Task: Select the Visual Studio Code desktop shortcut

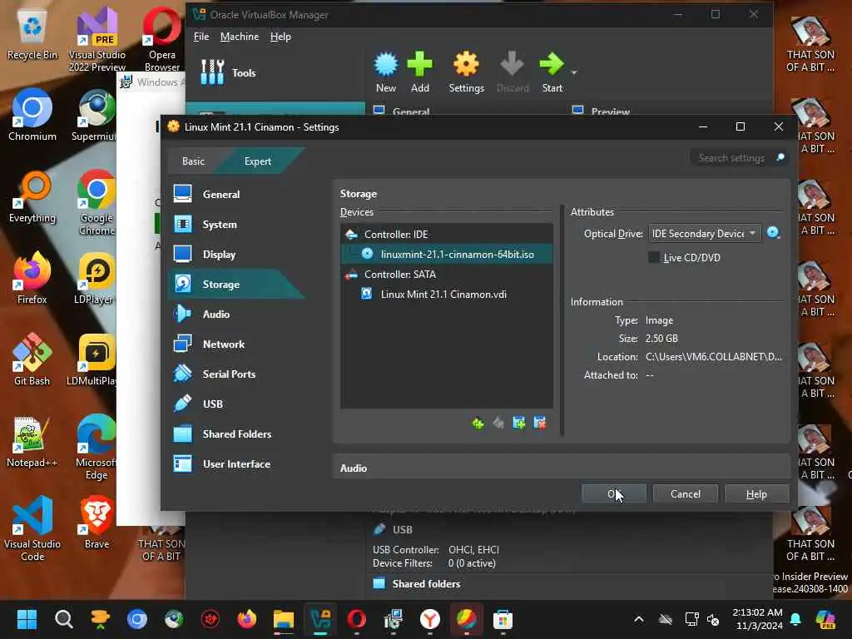Action: pos(32,528)
